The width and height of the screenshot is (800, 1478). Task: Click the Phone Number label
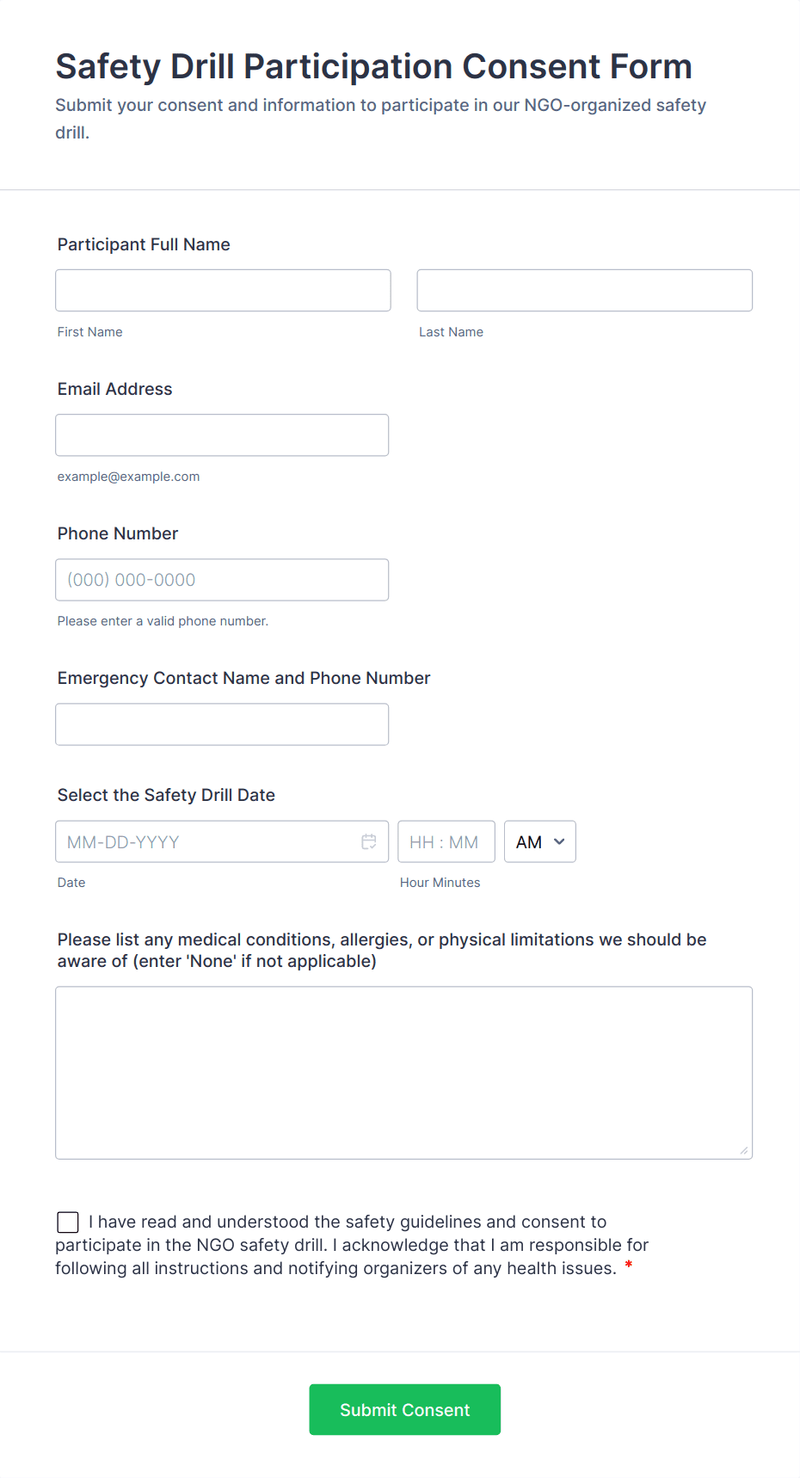click(x=118, y=533)
